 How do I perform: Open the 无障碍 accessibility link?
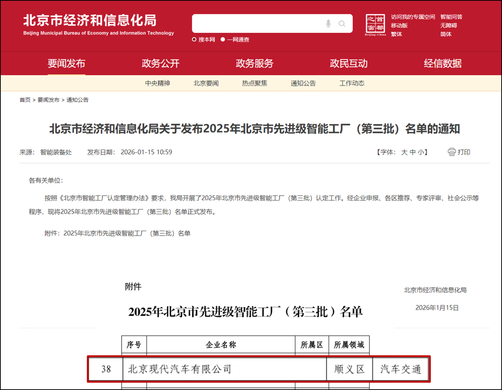click(449, 25)
